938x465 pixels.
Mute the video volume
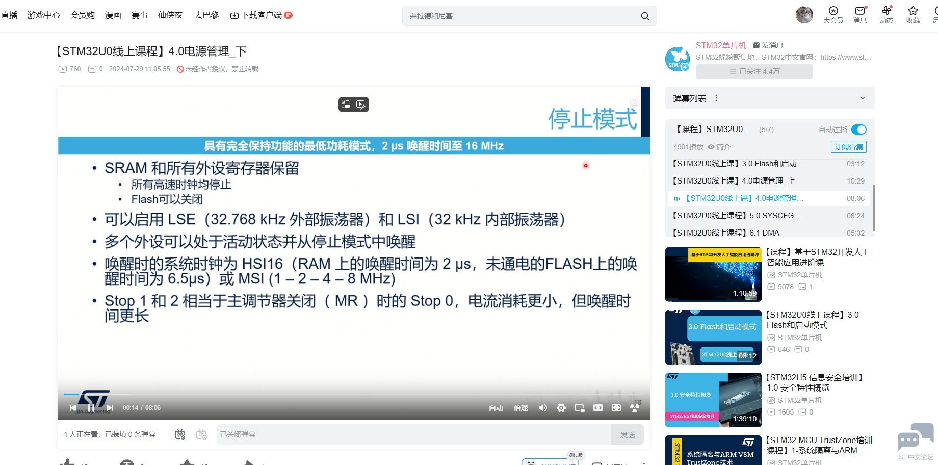point(543,408)
